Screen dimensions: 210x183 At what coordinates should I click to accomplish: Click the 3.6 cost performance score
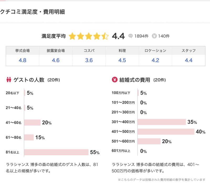tap(89, 60)
